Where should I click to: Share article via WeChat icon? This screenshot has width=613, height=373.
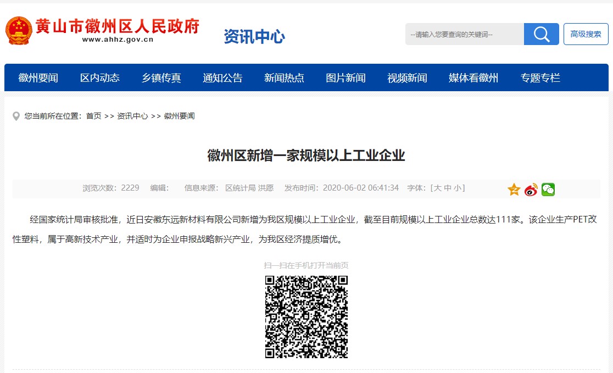click(x=548, y=190)
